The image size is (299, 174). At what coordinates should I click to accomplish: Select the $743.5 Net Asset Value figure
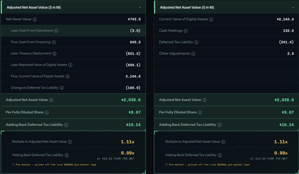(134, 19)
